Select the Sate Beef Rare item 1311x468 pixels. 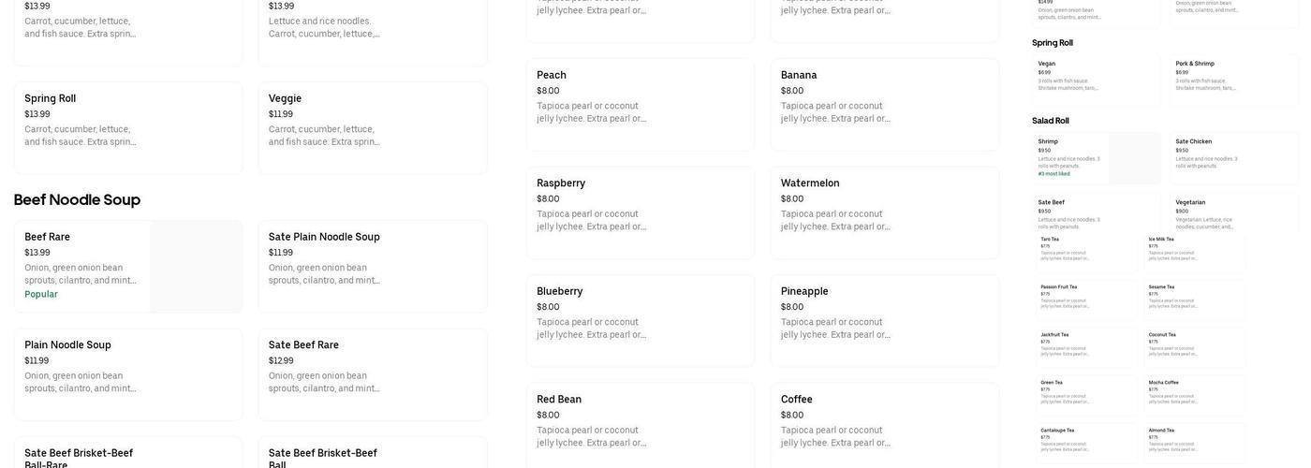tap(372, 373)
